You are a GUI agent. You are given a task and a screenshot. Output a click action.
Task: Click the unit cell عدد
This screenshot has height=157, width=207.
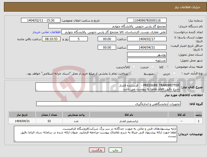pos(76,121)
